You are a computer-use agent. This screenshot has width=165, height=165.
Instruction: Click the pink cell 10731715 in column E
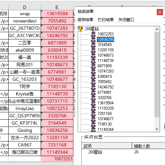click(57, 101)
